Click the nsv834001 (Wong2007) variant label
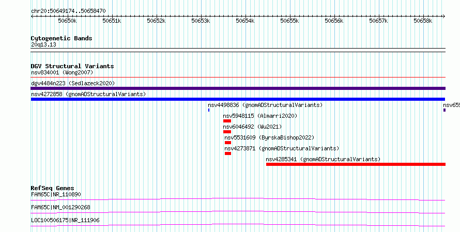This screenshot has width=460, height=232. pyautogui.click(x=62, y=72)
